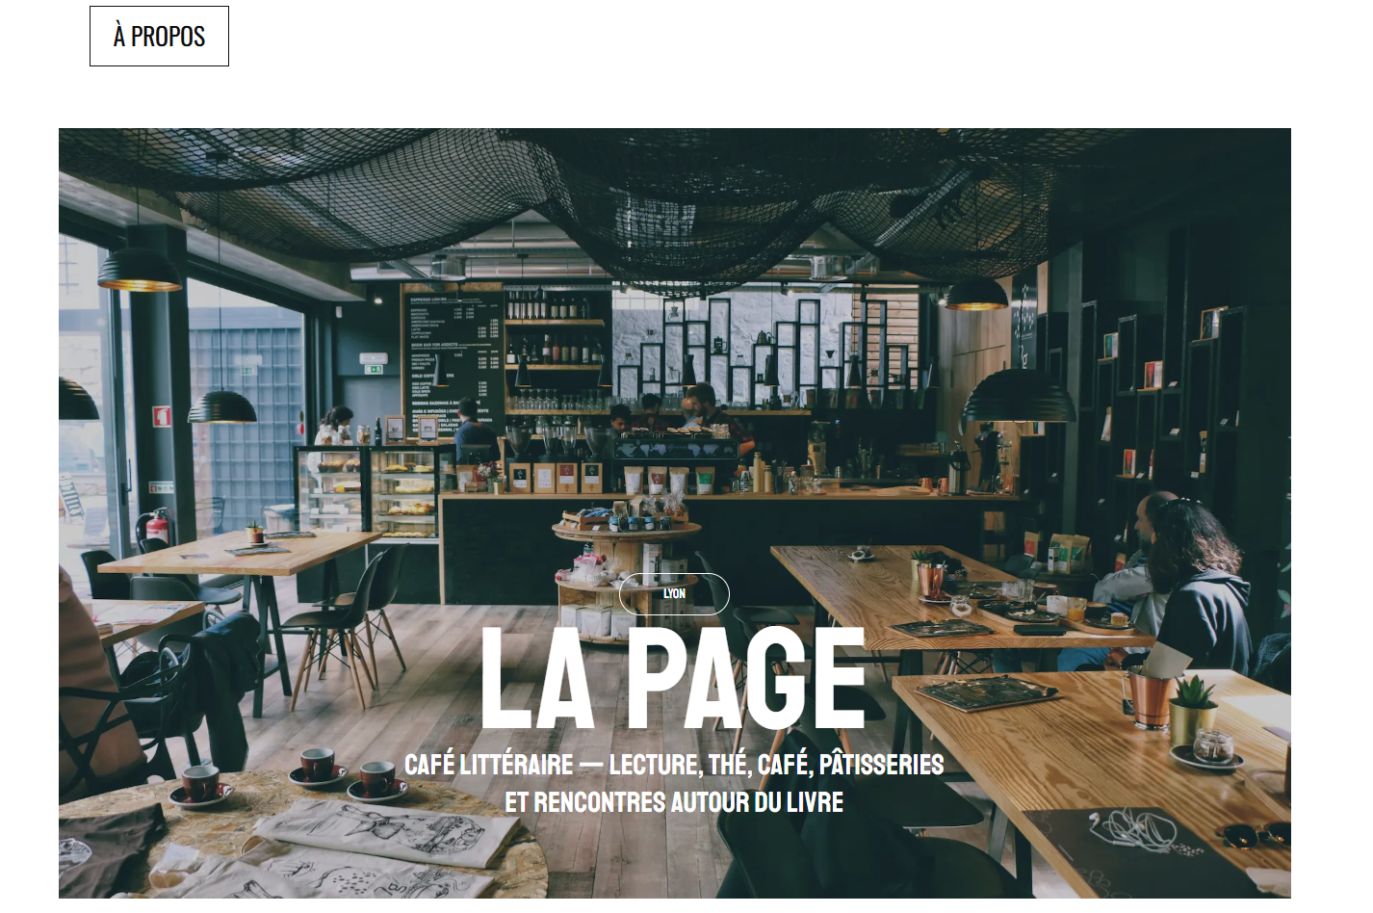Click the sunglasses on the bottom right table
1373x913 pixels.
(1252, 836)
